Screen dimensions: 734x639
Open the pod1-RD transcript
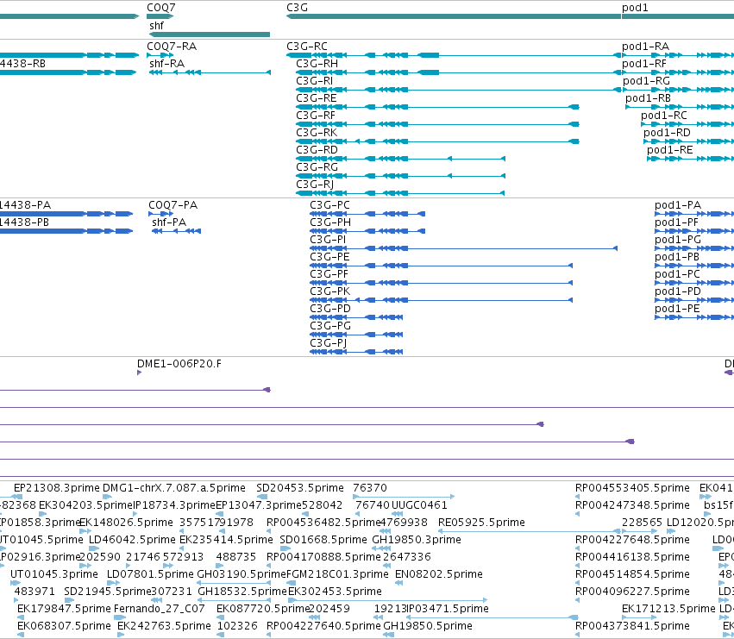tap(667, 133)
